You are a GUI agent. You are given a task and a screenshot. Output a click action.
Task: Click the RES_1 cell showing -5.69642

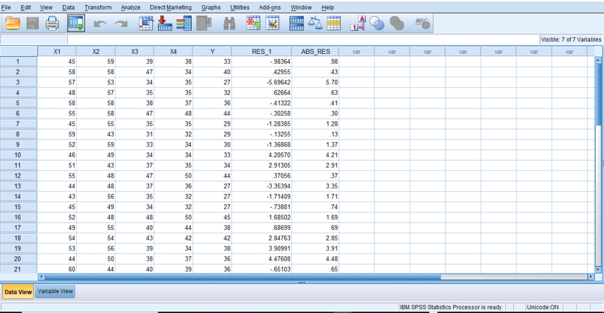tap(262, 82)
